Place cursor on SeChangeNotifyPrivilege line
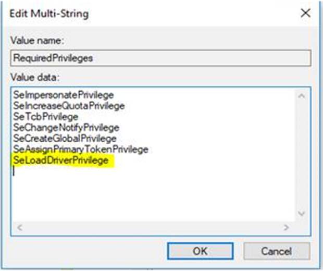 pos(66,128)
